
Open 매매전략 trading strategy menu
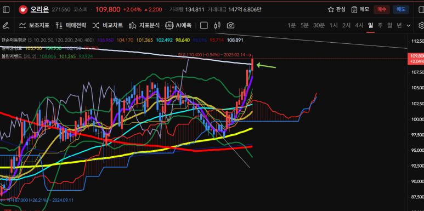tap(71, 26)
